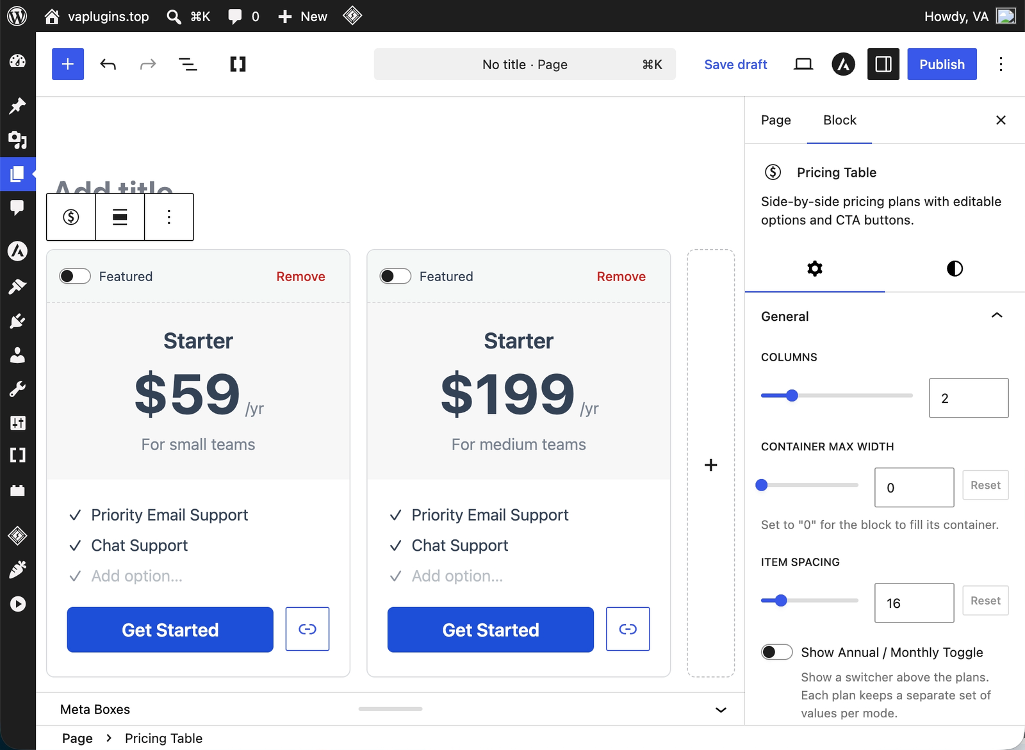
Task: Open the Document Overview list
Action: click(188, 64)
